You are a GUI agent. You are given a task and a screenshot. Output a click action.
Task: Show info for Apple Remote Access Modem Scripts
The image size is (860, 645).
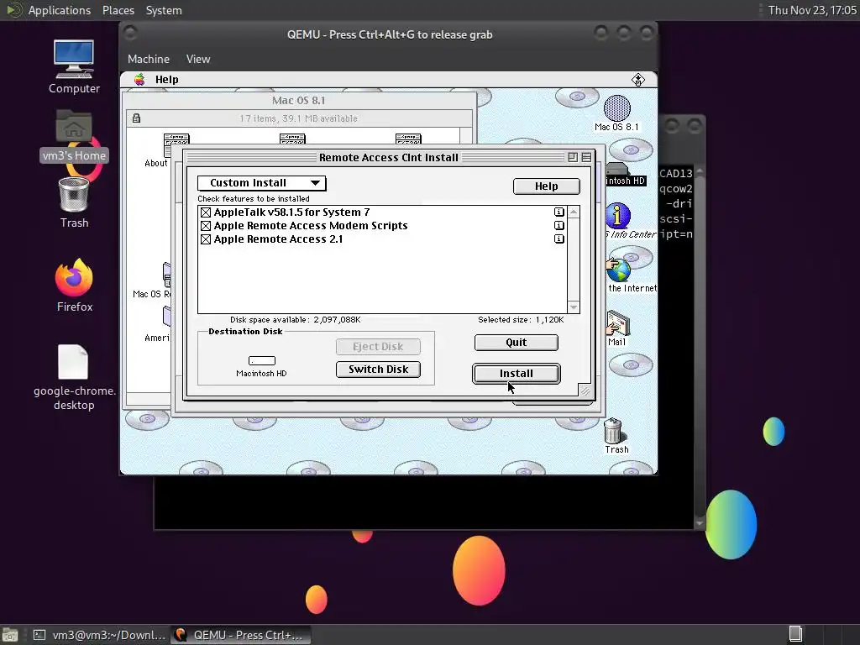tap(558, 225)
